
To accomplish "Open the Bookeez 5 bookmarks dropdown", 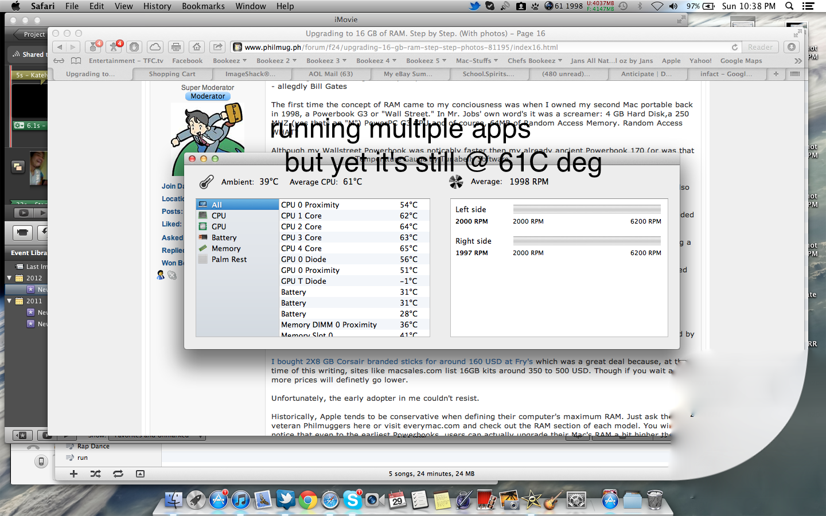I will (426, 61).
